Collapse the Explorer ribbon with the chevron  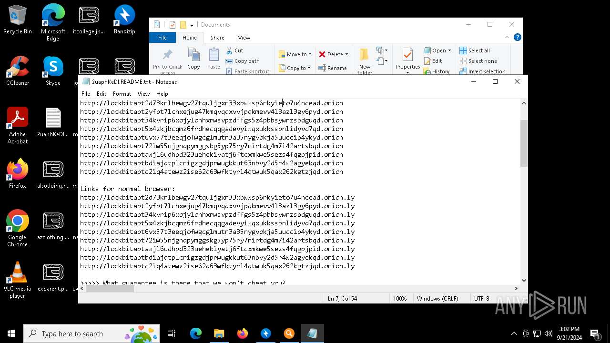tap(508, 37)
